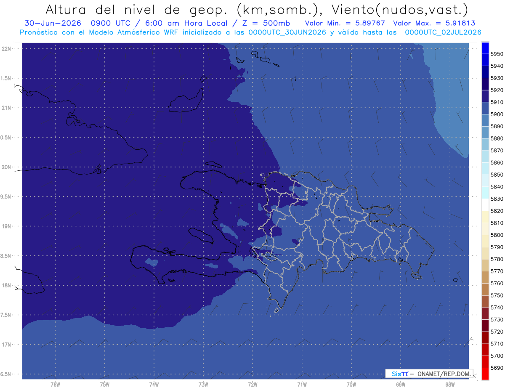The width and height of the screenshot is (505, 390).
Task: Click 'Valor Max. = 5.91813' text
Action: coord(434,23)
